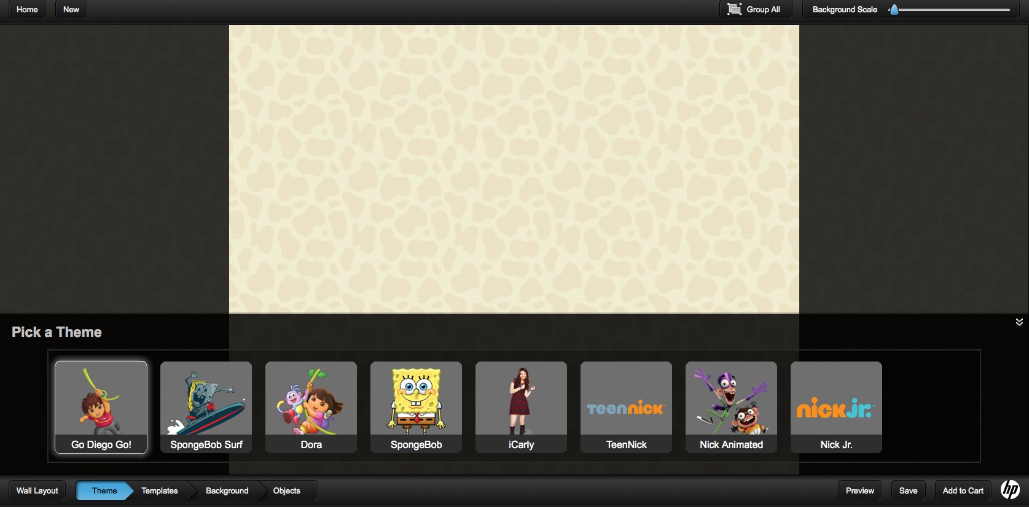Screen dimensions: 1029x507
Task: Click the Group All button
Action: [x=755, y=10]
